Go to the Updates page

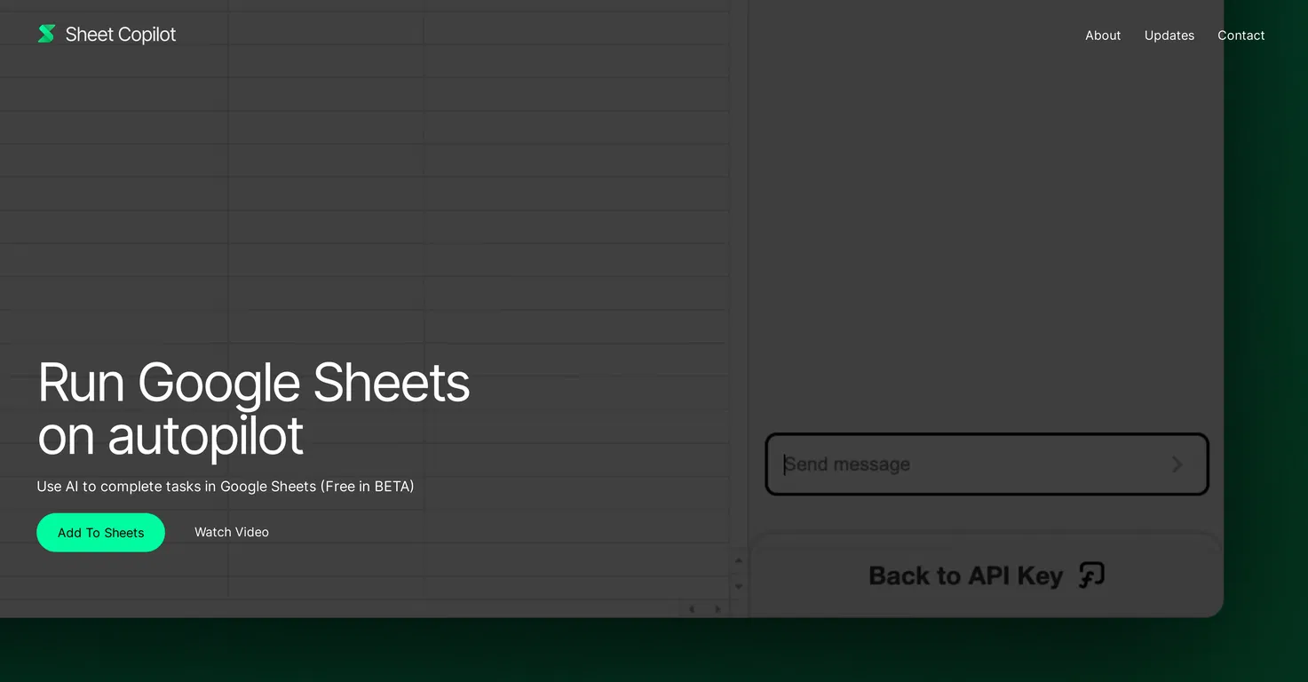click(1169, 36)
